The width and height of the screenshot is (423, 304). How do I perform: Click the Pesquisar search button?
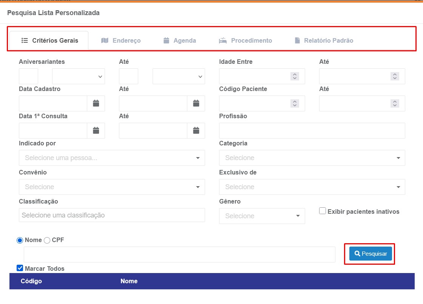pyautogui.click(x=371, y=254)
